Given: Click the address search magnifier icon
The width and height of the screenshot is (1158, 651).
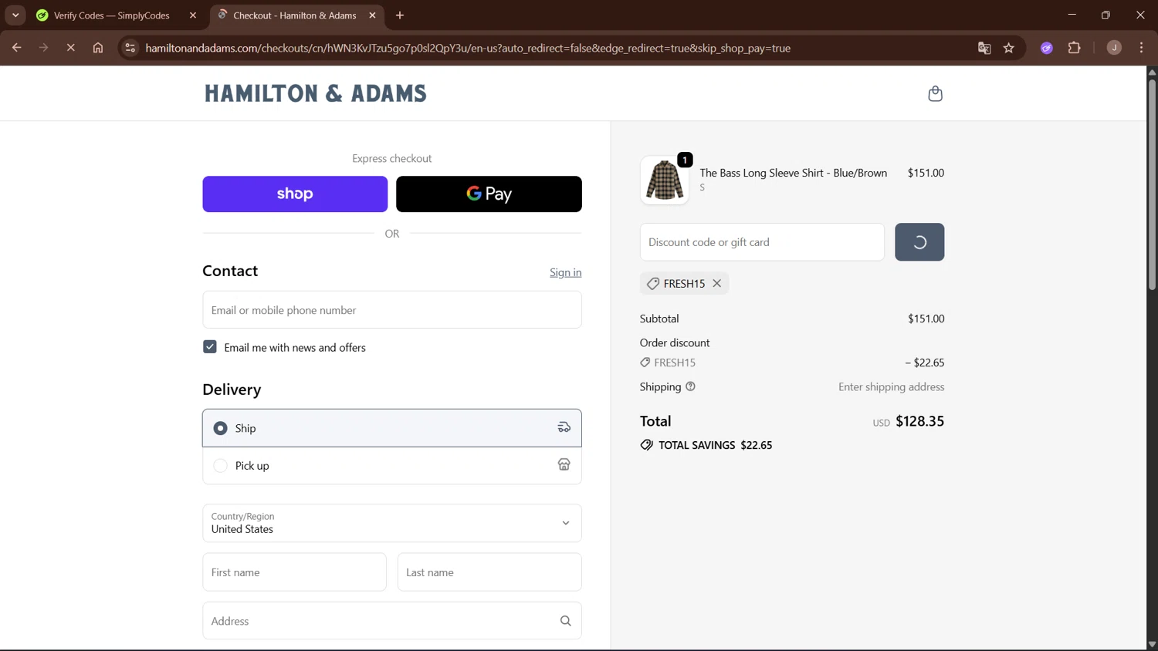Looking at the screenshot, I should click(x=565, y=621).
